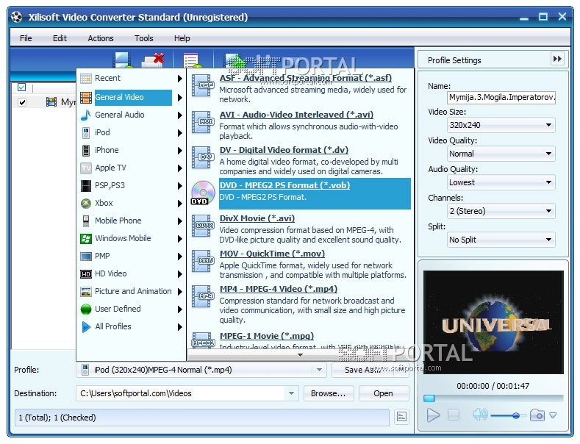580x444 pixels.
Task: Open the Audio Quality dropdown
Action: 501,182
